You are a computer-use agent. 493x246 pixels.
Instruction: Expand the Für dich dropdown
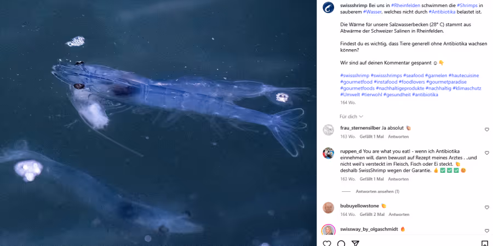point(351,116)
